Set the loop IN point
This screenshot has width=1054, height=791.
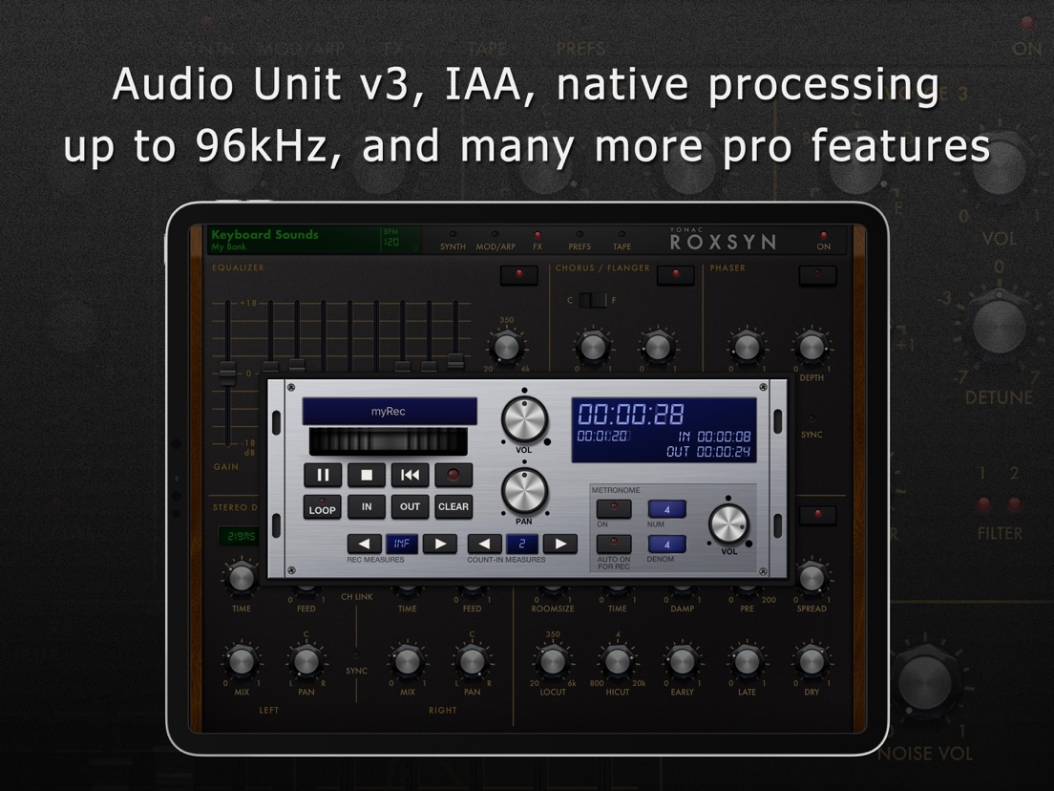367,506
